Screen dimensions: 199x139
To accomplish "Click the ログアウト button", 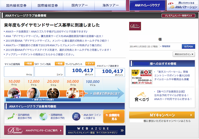I will [188, 46].
